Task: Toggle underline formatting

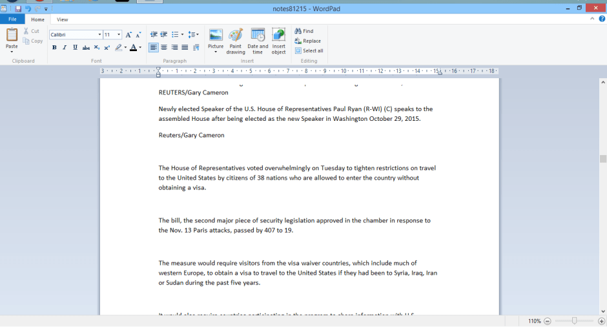Action: [75, 47]
